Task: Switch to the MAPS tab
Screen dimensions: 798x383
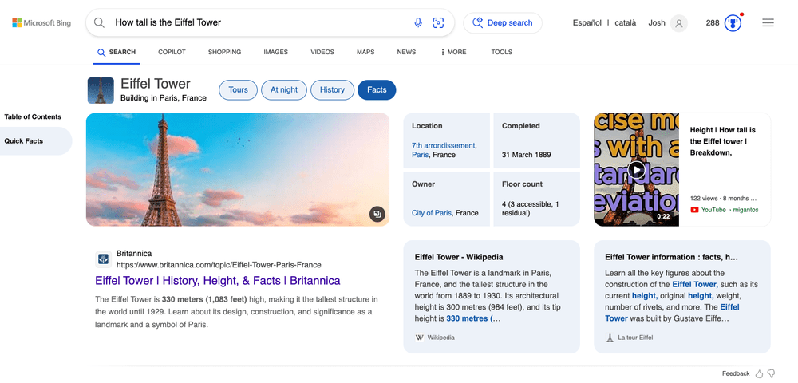Action: coord(365,52)
